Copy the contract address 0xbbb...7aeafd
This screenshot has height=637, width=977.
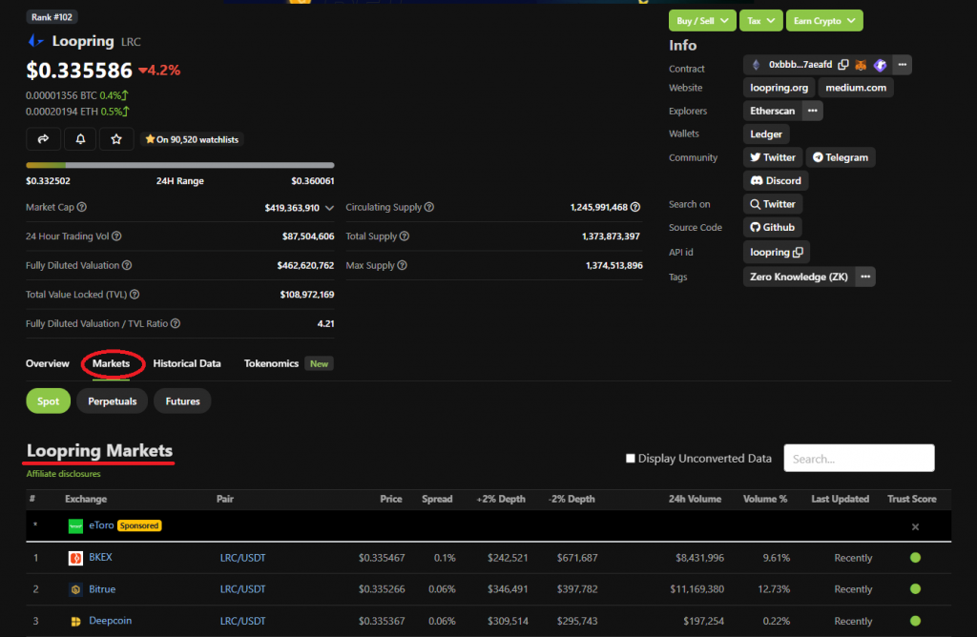[x=843, y=65]
